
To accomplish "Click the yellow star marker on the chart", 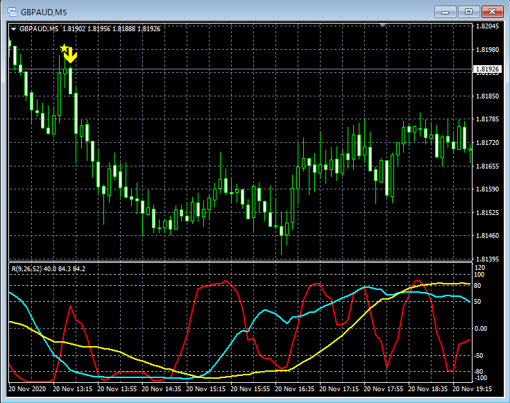I will [64, 49].
